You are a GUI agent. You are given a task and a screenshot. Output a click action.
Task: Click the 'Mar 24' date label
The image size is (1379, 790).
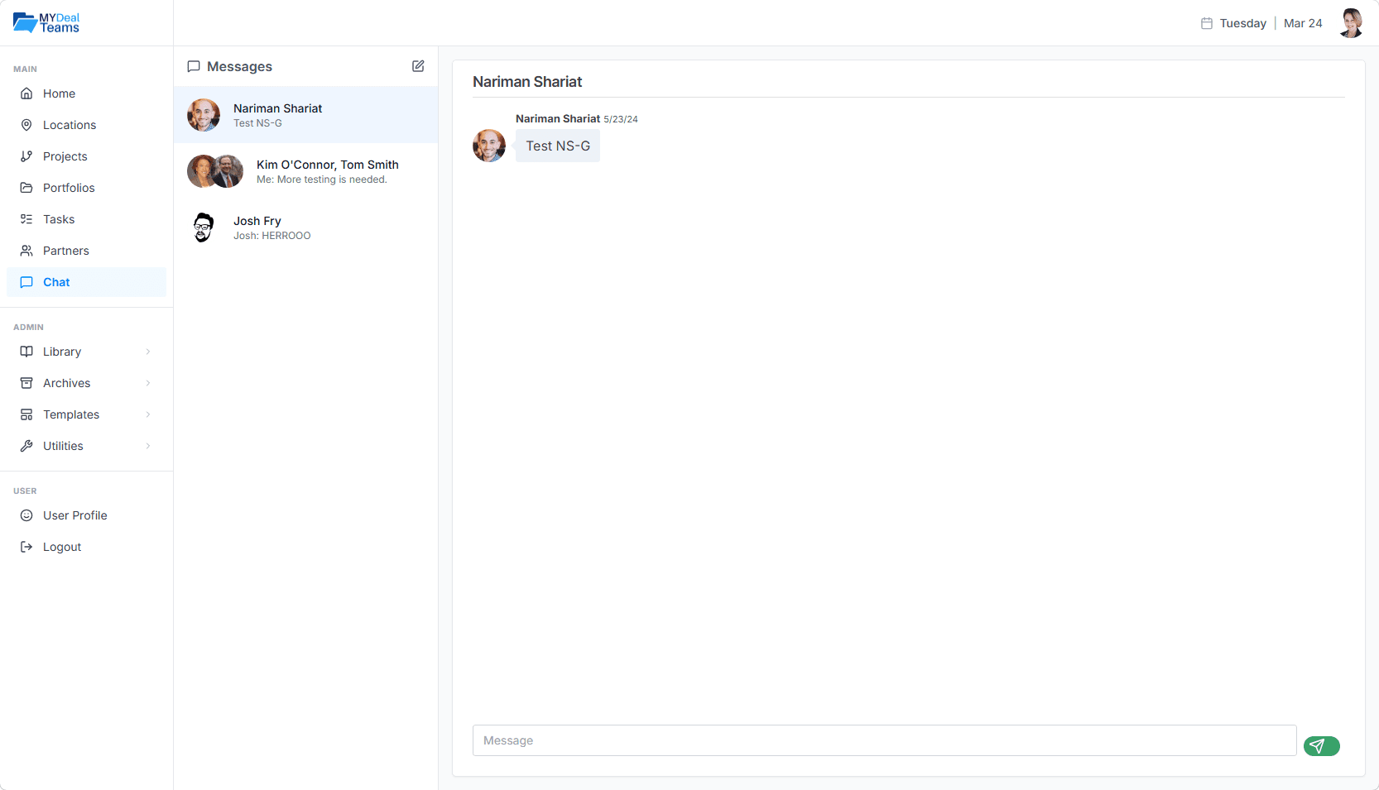click(1303, 23)
